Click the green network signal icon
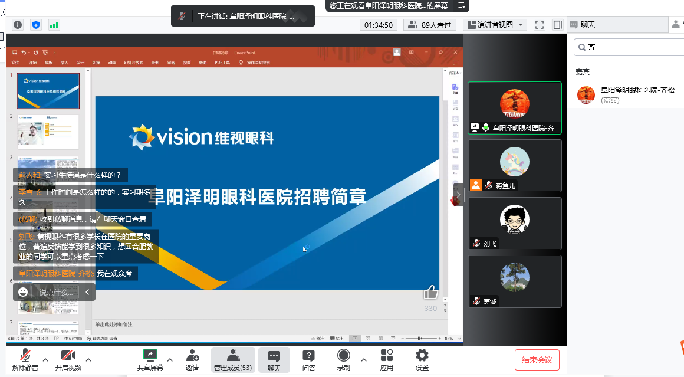Viewport: 684px width, 377px height. click(x=54, y=25)
